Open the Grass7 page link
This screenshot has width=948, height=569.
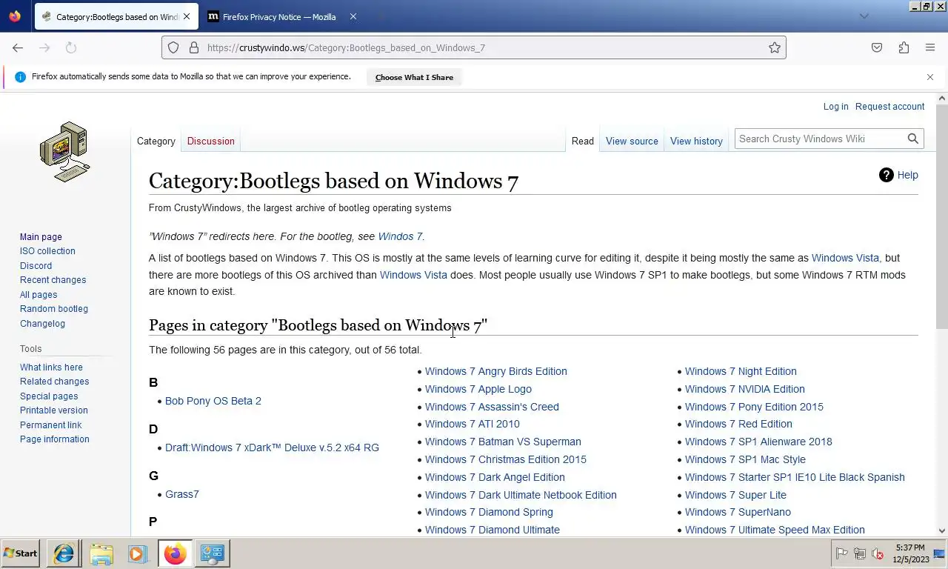(x=182, y=494)
